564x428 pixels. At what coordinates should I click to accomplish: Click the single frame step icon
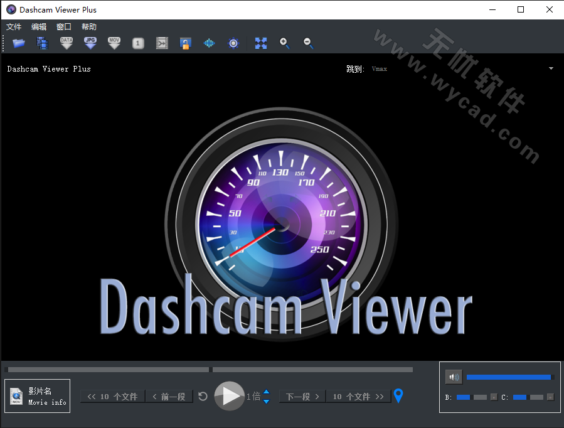137,43
